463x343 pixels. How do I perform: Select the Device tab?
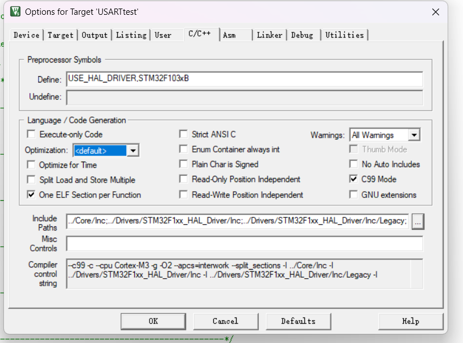(26, 35)
